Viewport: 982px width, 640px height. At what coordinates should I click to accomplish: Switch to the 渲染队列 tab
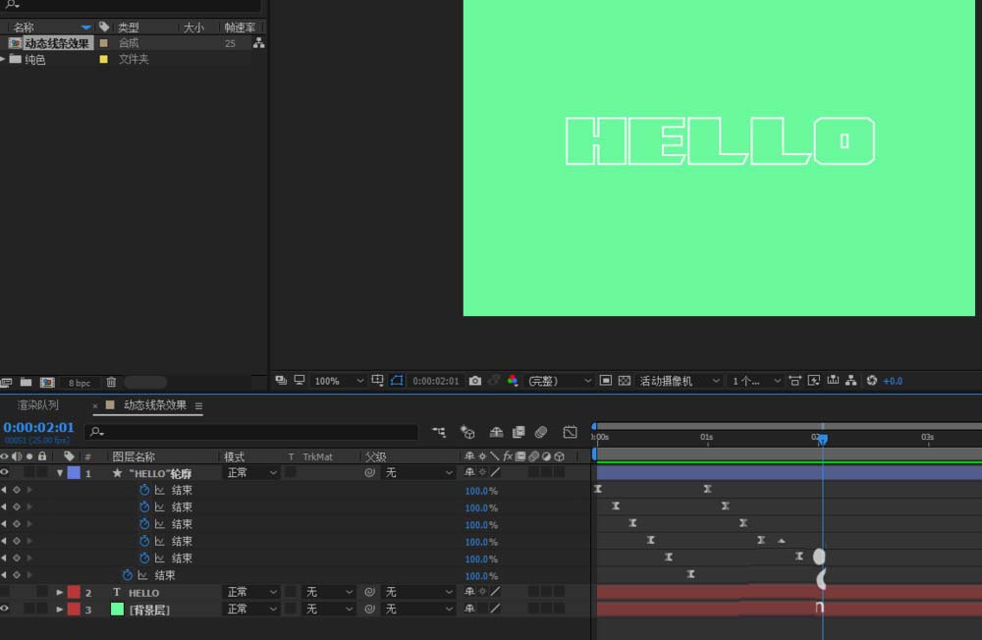37,405
